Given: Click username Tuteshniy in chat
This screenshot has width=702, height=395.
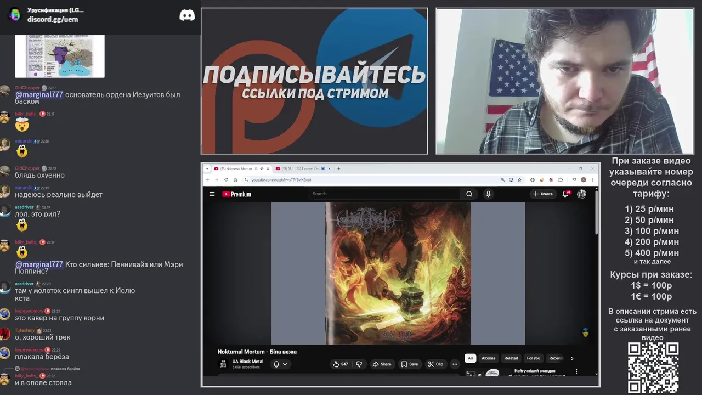Looking at the screenshot, I should point(25,330).
